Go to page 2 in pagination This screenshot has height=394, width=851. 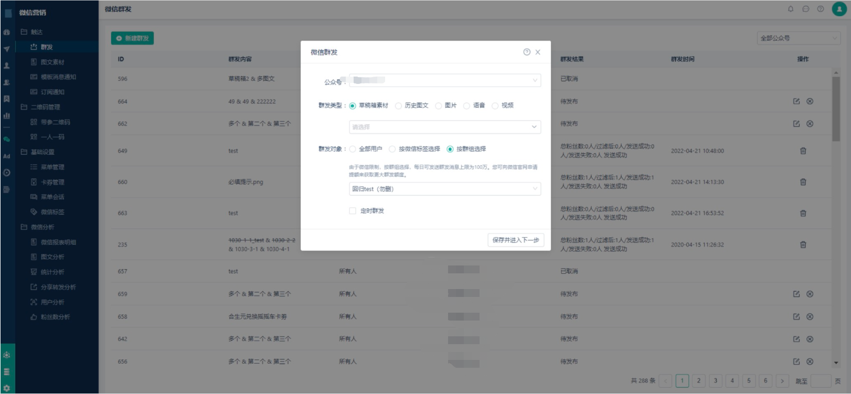click(699, 381)
